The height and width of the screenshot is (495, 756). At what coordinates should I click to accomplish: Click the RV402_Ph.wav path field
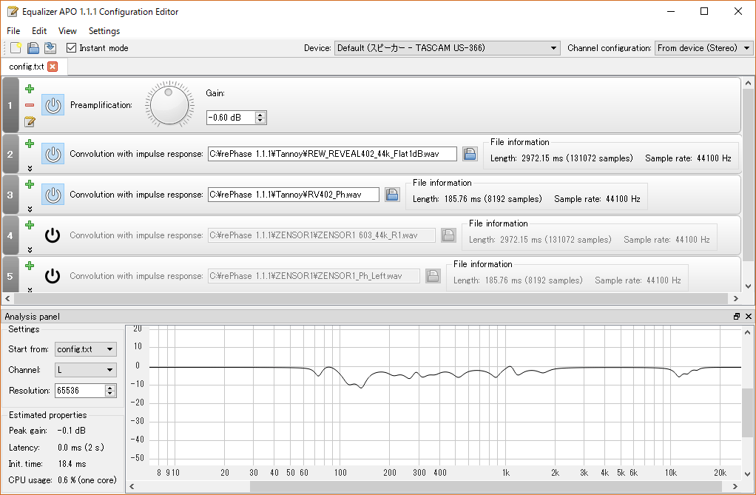point(293,195)
